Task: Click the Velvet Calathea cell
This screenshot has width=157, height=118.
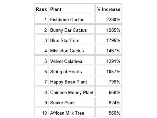Action: [x=72, y=61]
